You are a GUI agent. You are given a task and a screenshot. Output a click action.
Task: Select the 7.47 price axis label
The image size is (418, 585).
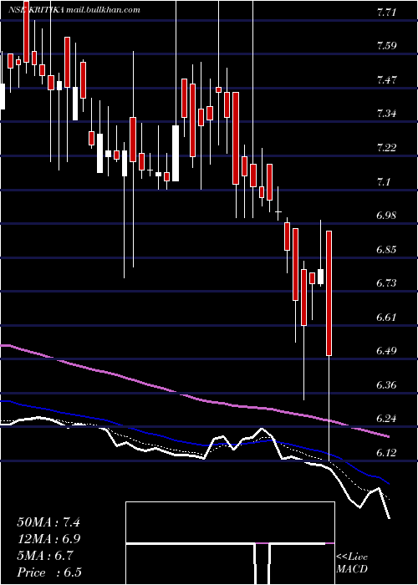(x=386, y=80)
